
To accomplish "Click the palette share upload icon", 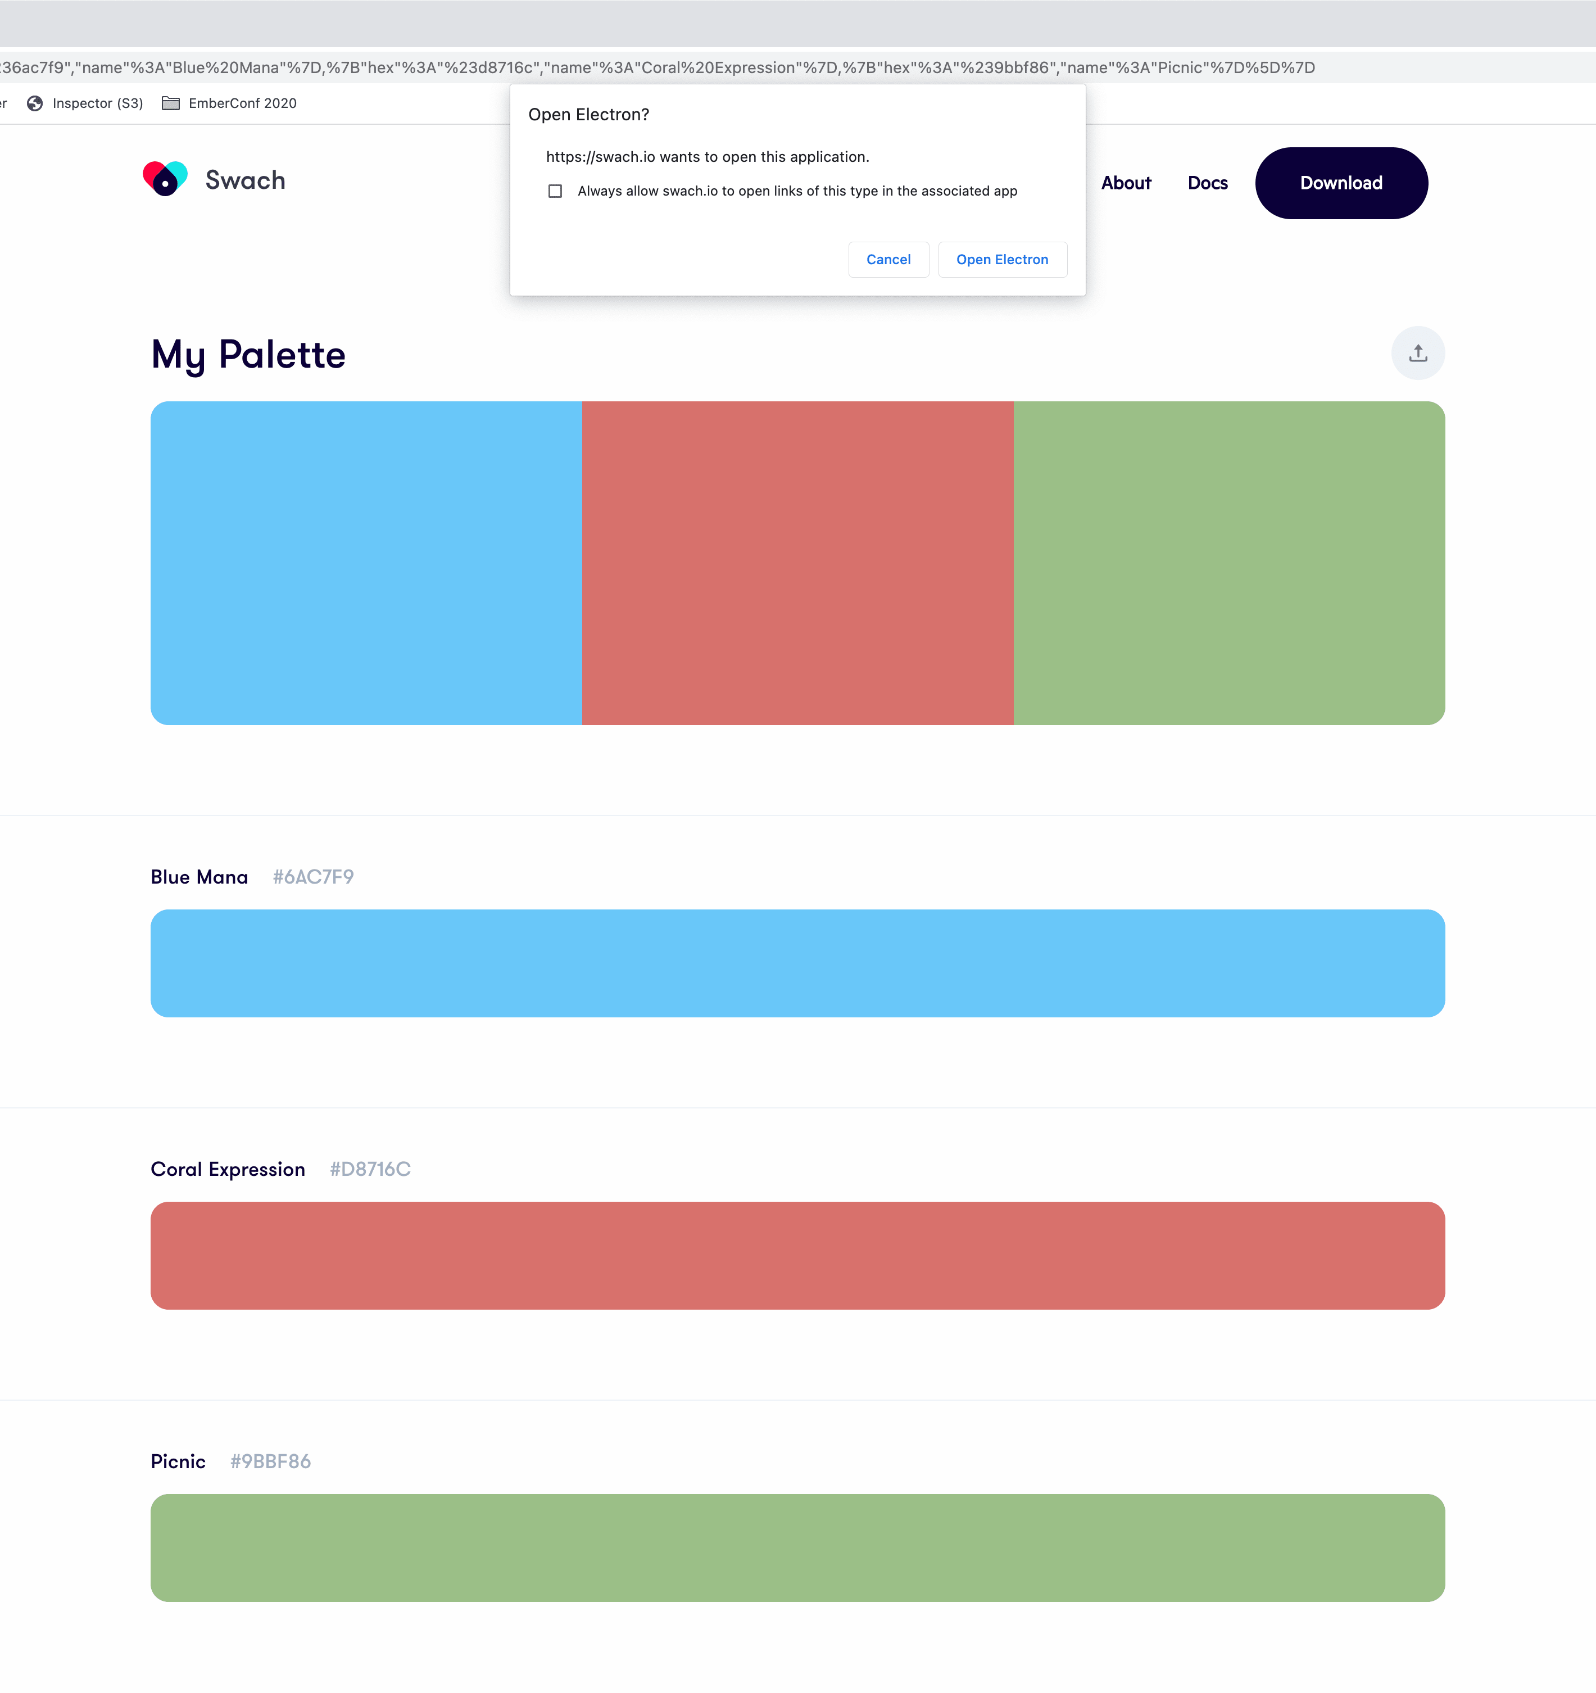I will click(1417, 354).
